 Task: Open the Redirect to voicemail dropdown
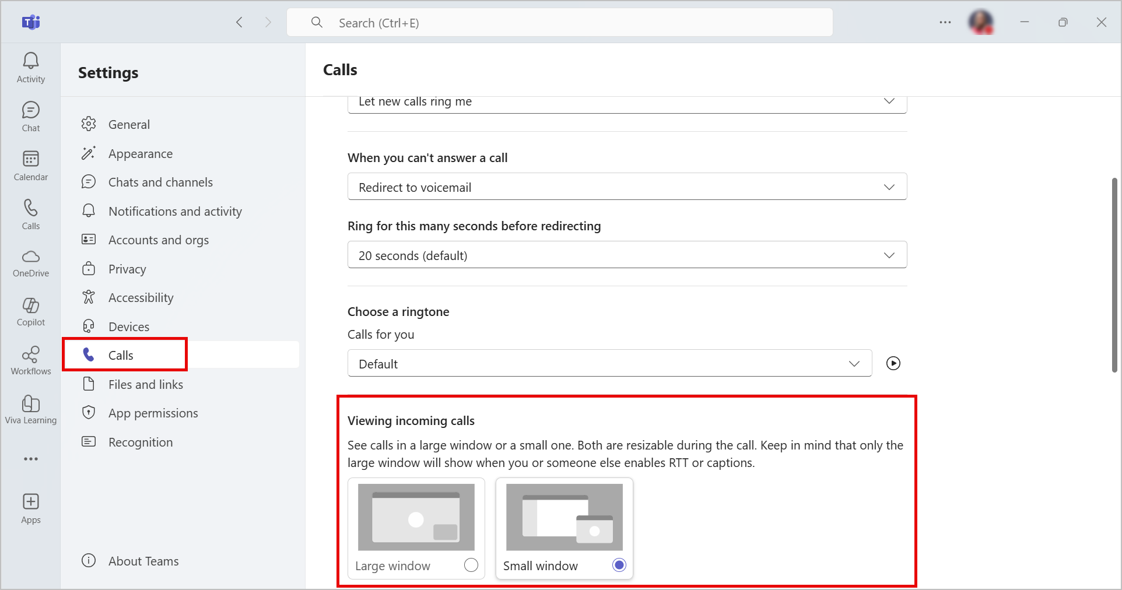click(627, 187)
